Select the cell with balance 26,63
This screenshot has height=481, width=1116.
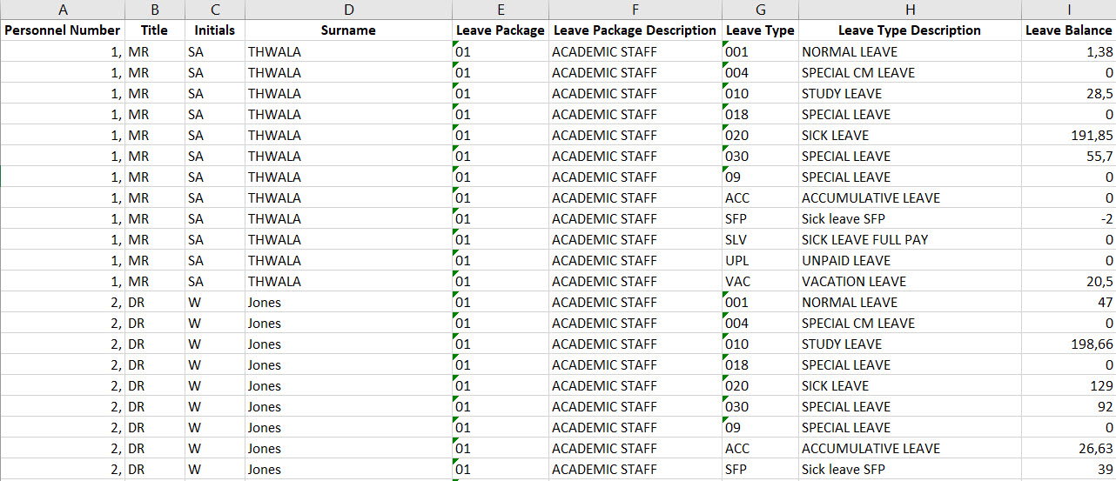coord(1068,449)
